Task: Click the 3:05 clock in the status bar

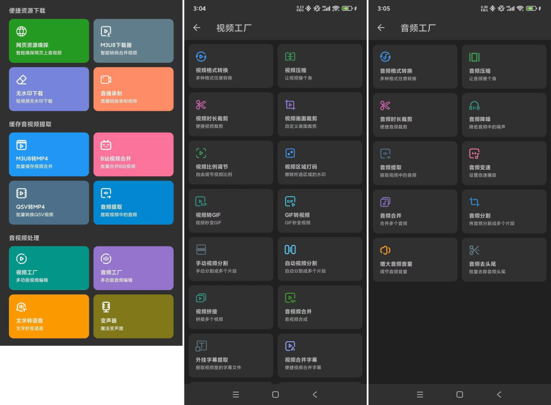Action: tap(383, 9)
